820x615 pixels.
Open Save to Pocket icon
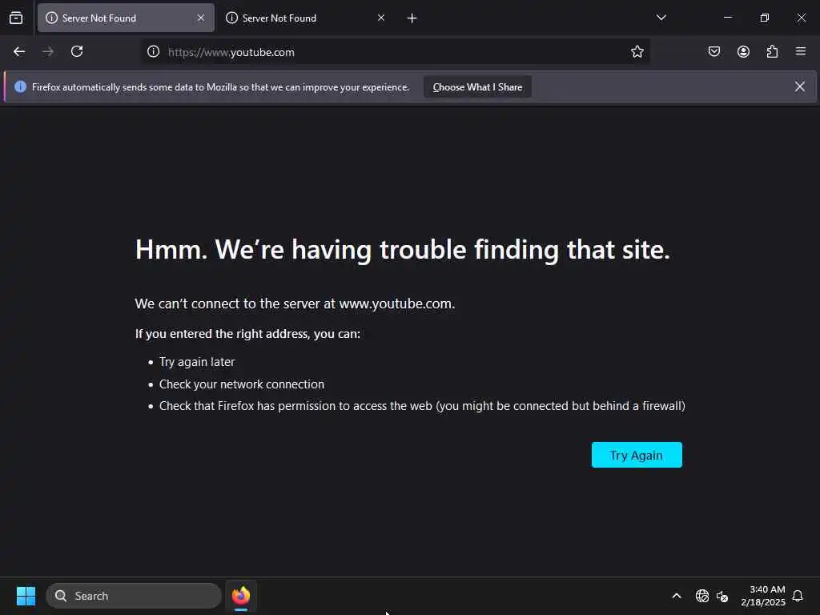[x=713, y=51]
